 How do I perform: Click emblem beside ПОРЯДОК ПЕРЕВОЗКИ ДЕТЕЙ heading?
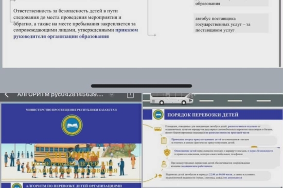[158, 114]
